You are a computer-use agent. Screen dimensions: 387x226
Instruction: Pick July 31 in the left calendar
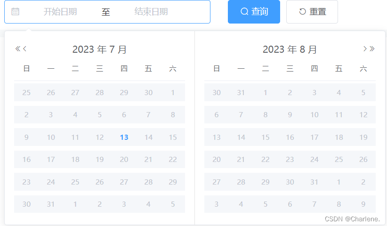click(x=51, y=204)
